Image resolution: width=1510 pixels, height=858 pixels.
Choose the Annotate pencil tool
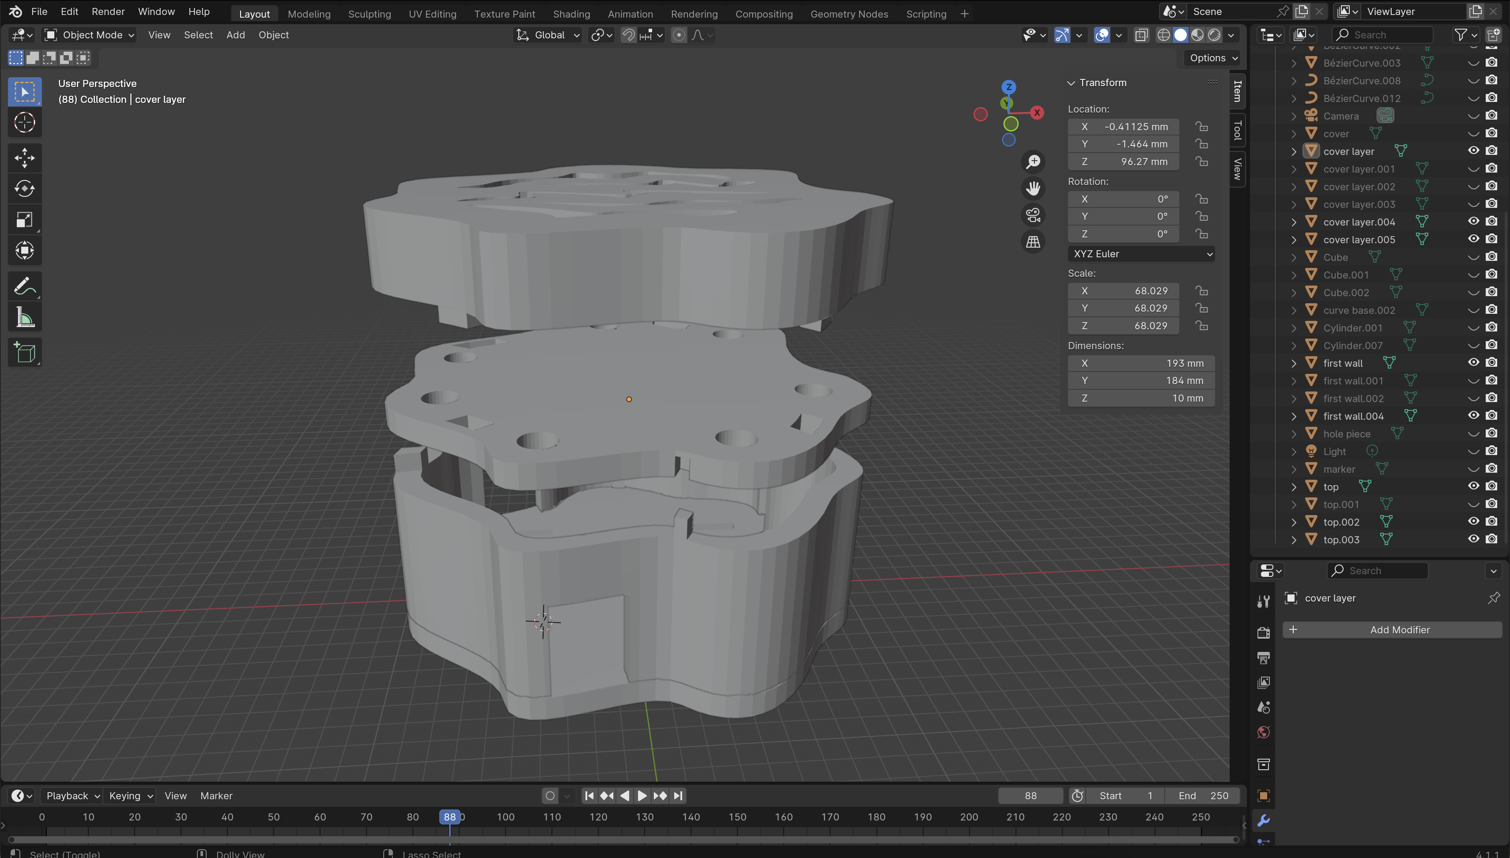[24, 287]
